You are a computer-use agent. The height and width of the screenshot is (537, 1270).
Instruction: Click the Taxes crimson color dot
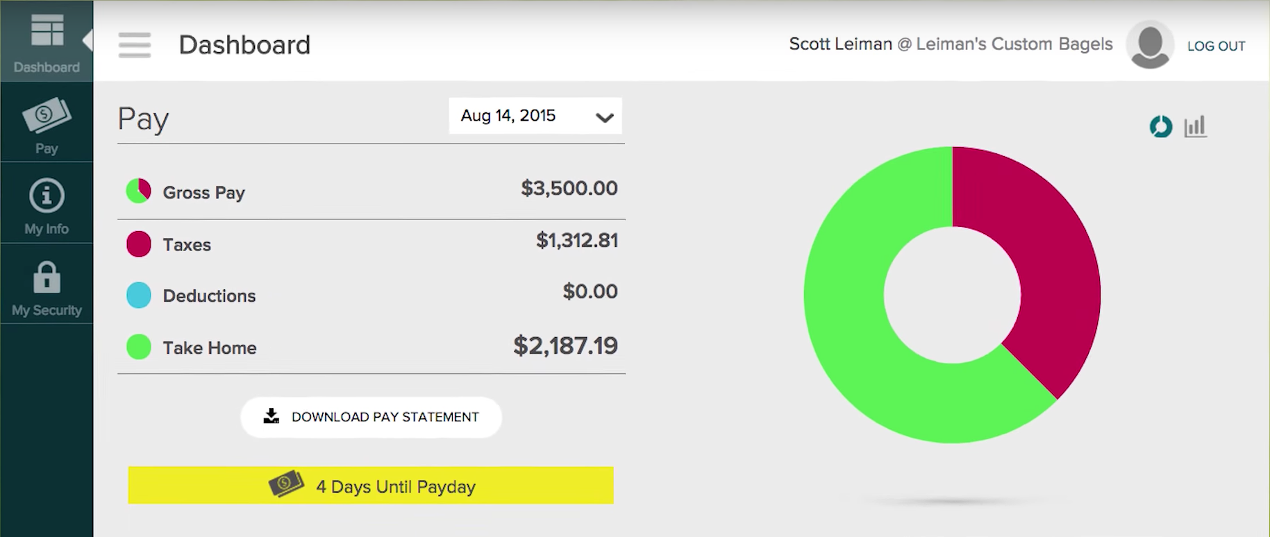click(x=139, y=244)
